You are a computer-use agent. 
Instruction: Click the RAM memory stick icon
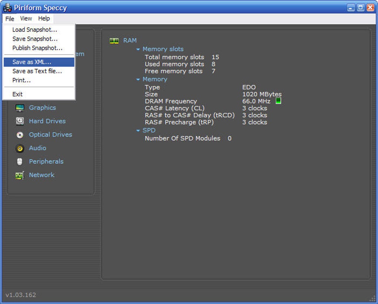pos(114,40)
